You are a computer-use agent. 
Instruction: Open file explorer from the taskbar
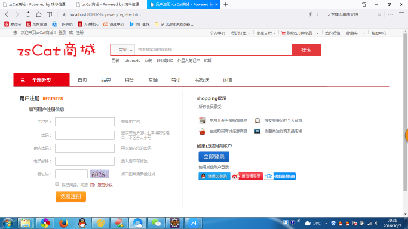pos(25,223)
